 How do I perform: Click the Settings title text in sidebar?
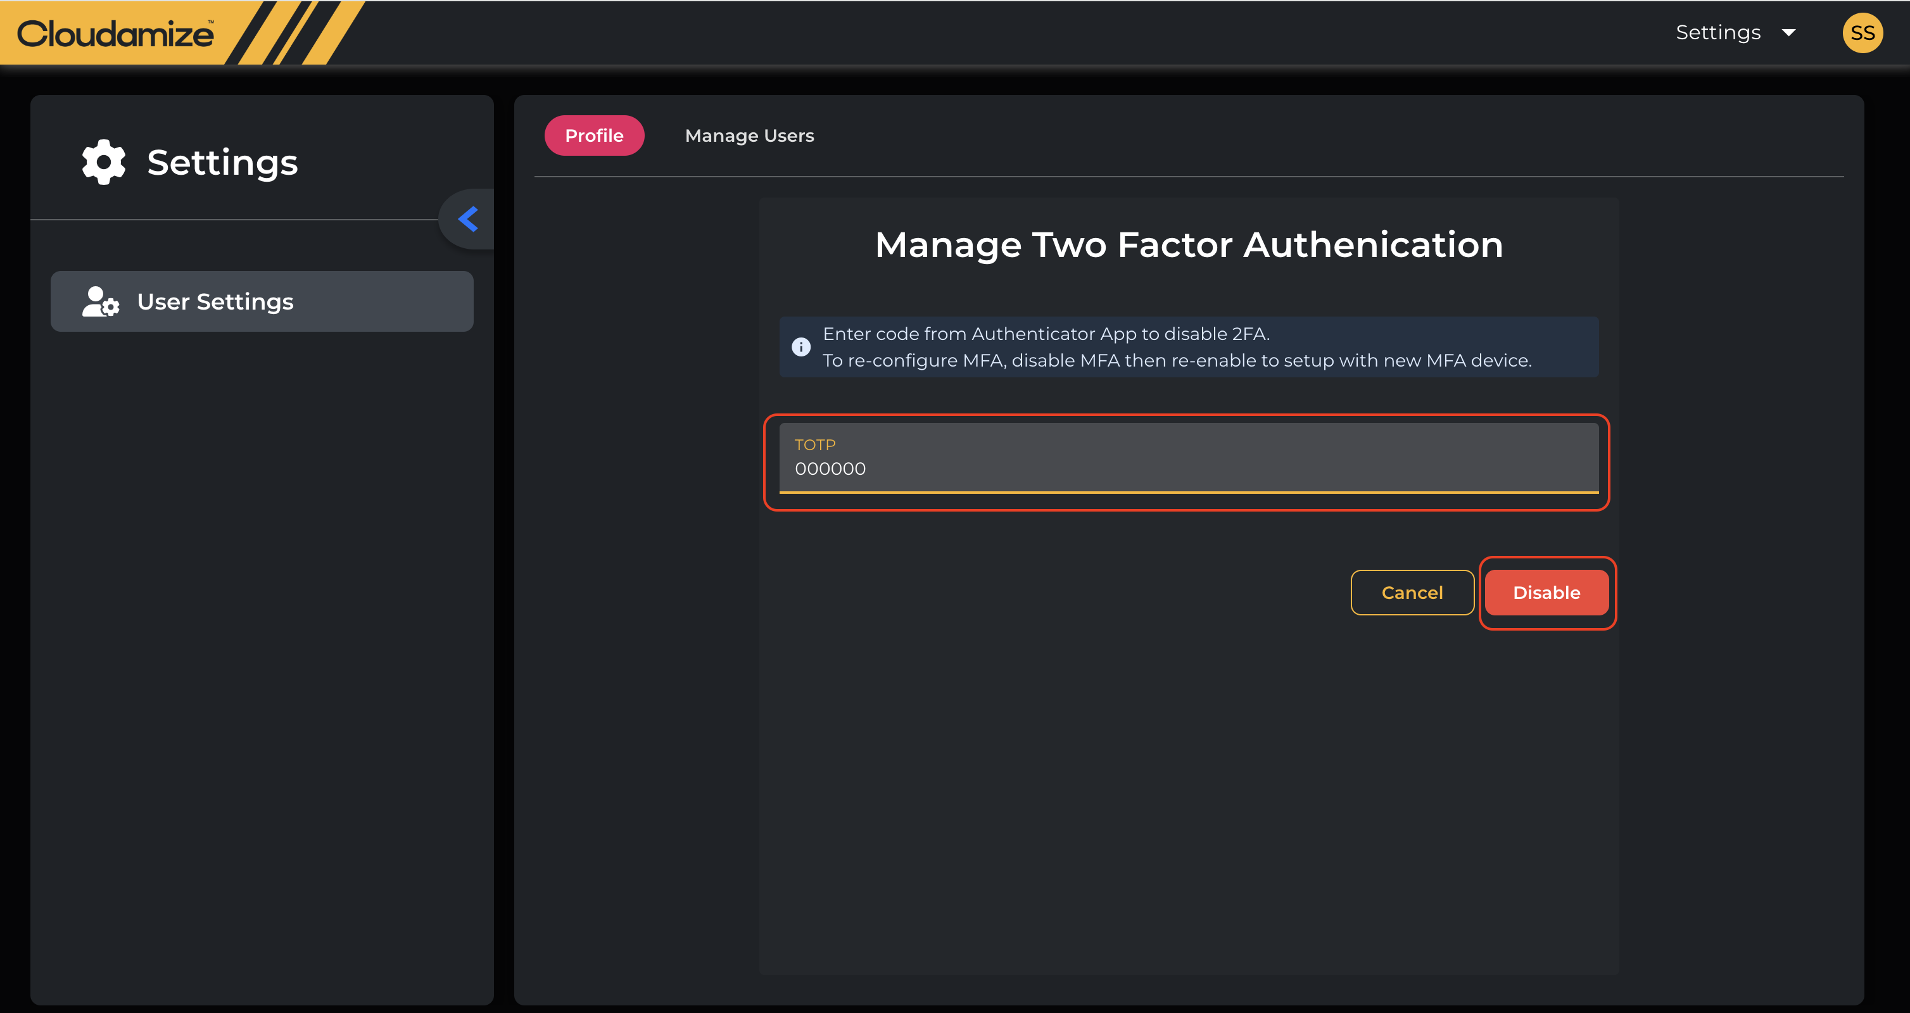(x=222, y=162)
